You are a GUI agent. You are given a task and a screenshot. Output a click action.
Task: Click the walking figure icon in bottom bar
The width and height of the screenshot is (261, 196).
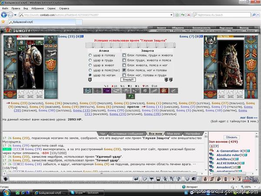click(x=165, y=179)
